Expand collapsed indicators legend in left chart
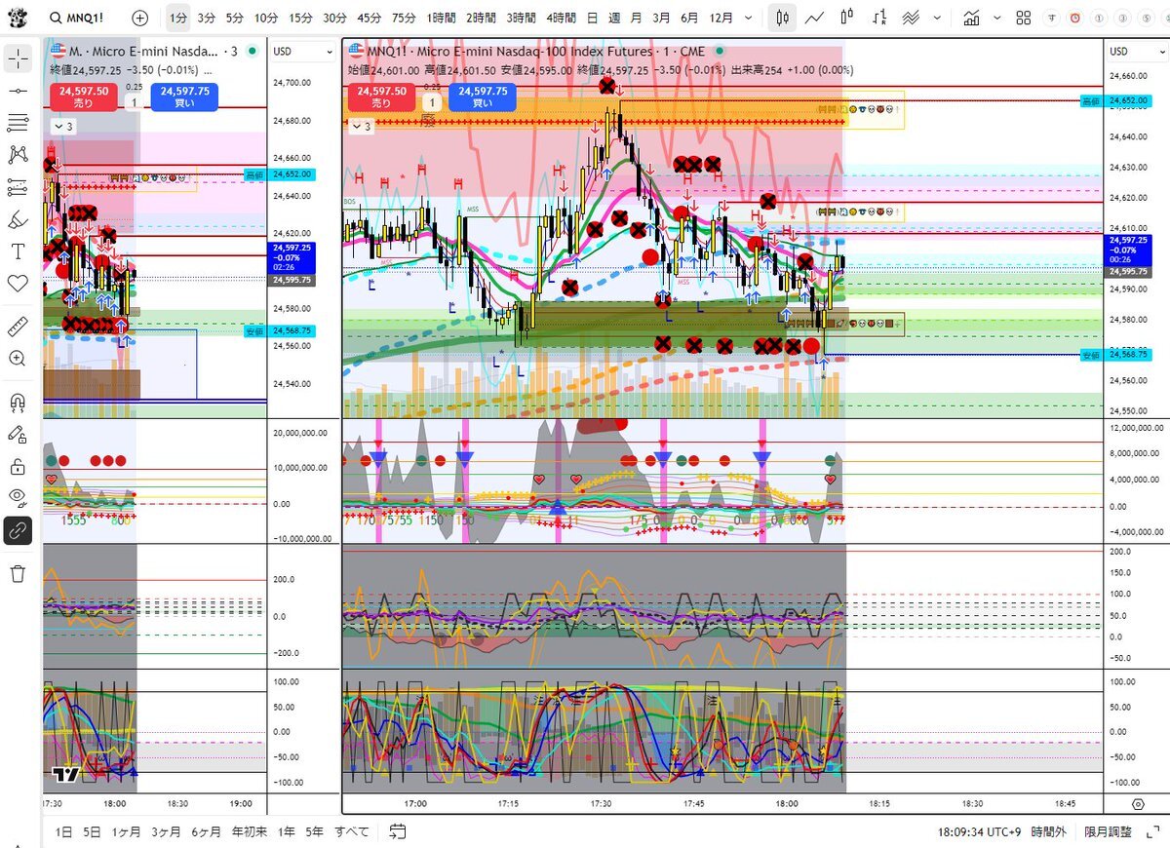 tap(62, 126)
